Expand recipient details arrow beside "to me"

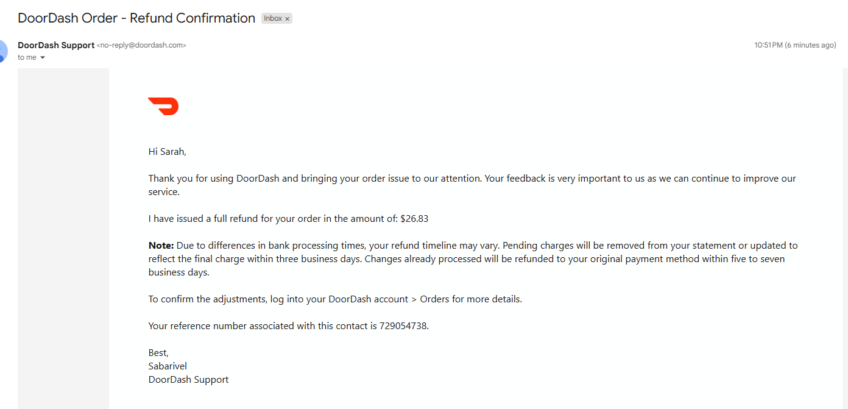(43, 57)
